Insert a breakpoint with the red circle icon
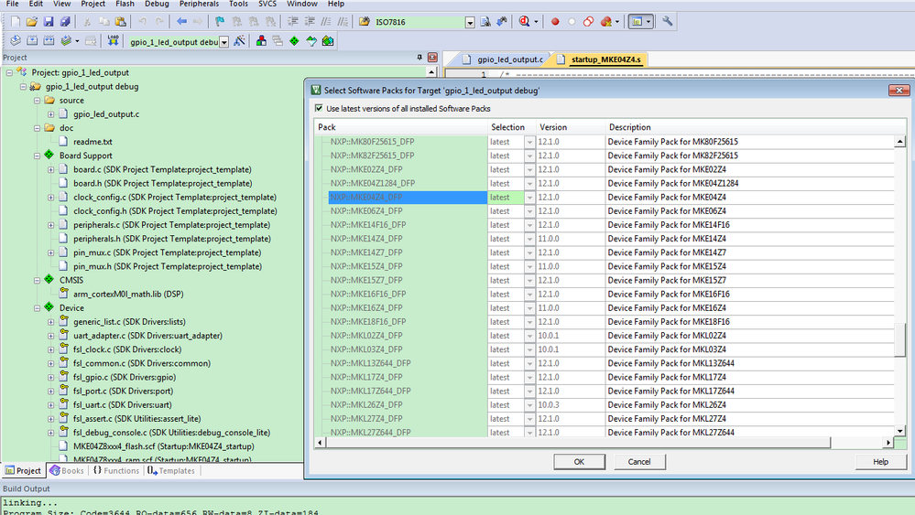This screenshot has height=515, width=915. pos(555,22)
